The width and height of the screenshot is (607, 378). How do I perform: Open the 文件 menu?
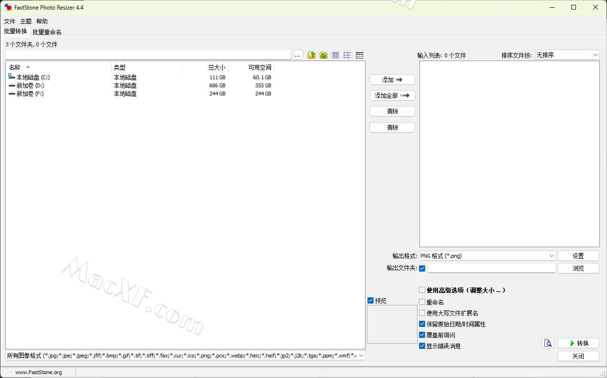10,21
